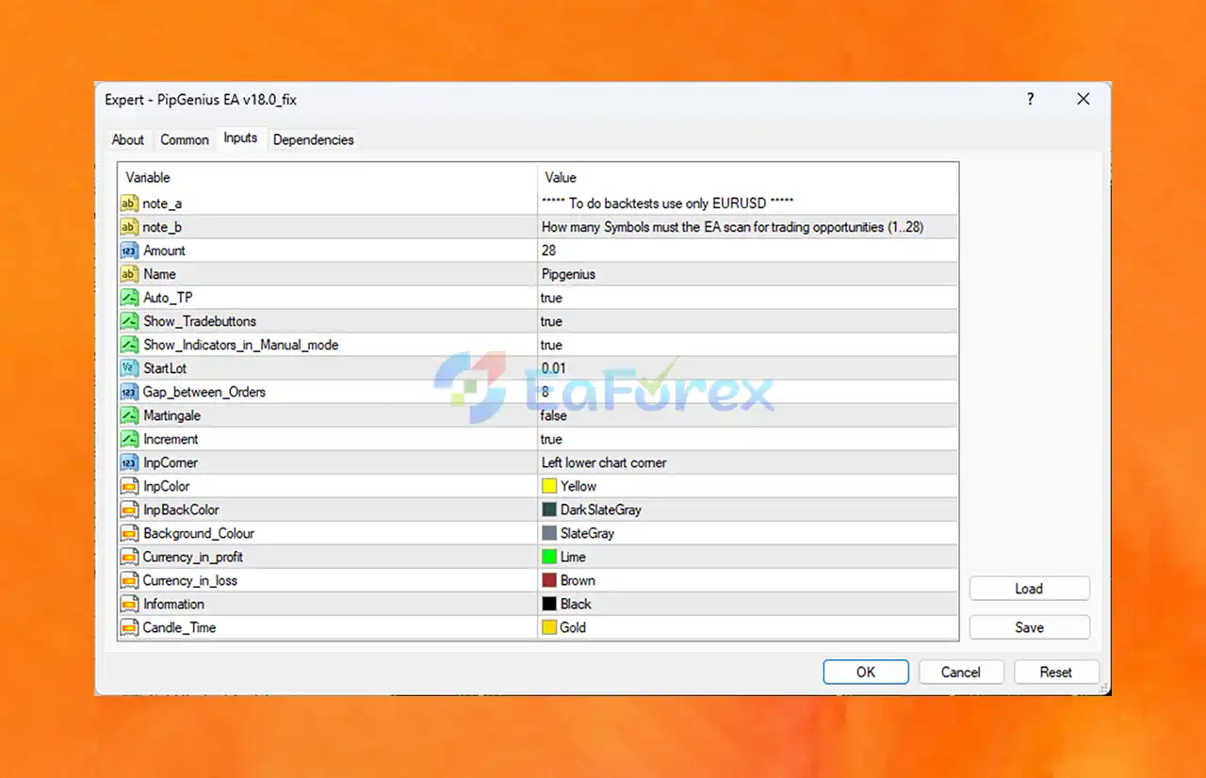Select the Gap_between_Orders variable name
The image size is (1206, 778).
204,392
